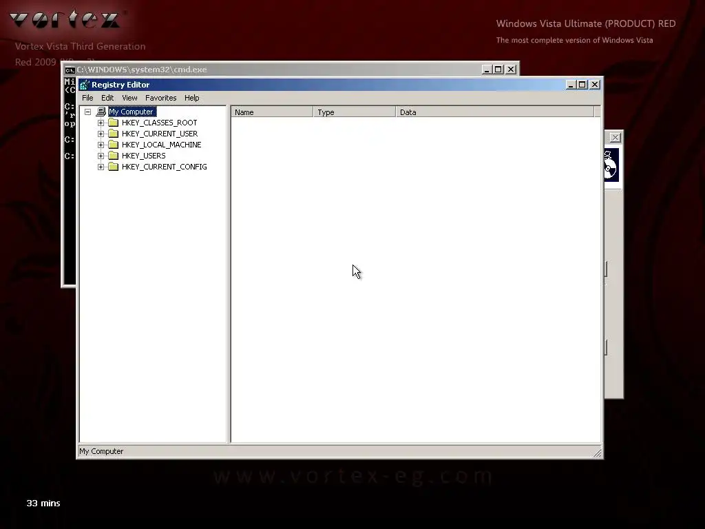Maximize the cmd.exe window

[x=498, y=70]
